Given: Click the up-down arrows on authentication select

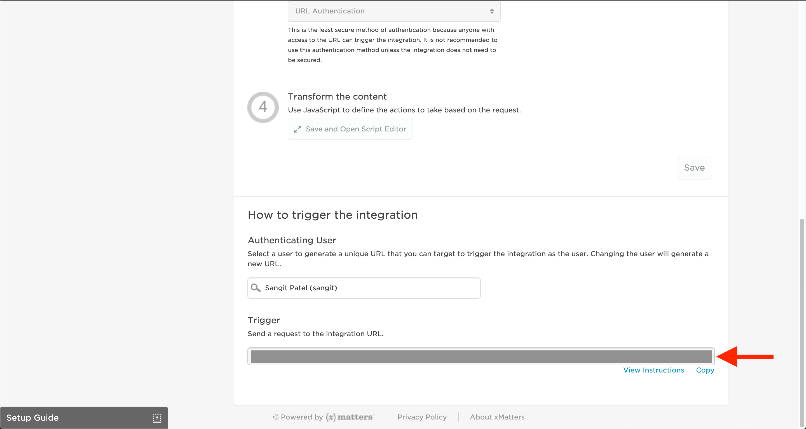Looking at the screenshot, I should coord(492,11).
